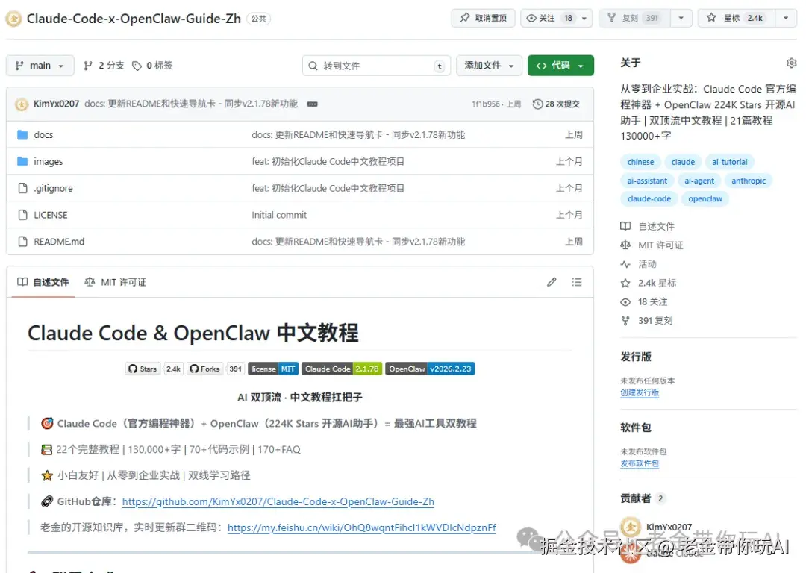Select the claude-code topic tag
This screenshot has width=806, height=573.
coord(649,199)
